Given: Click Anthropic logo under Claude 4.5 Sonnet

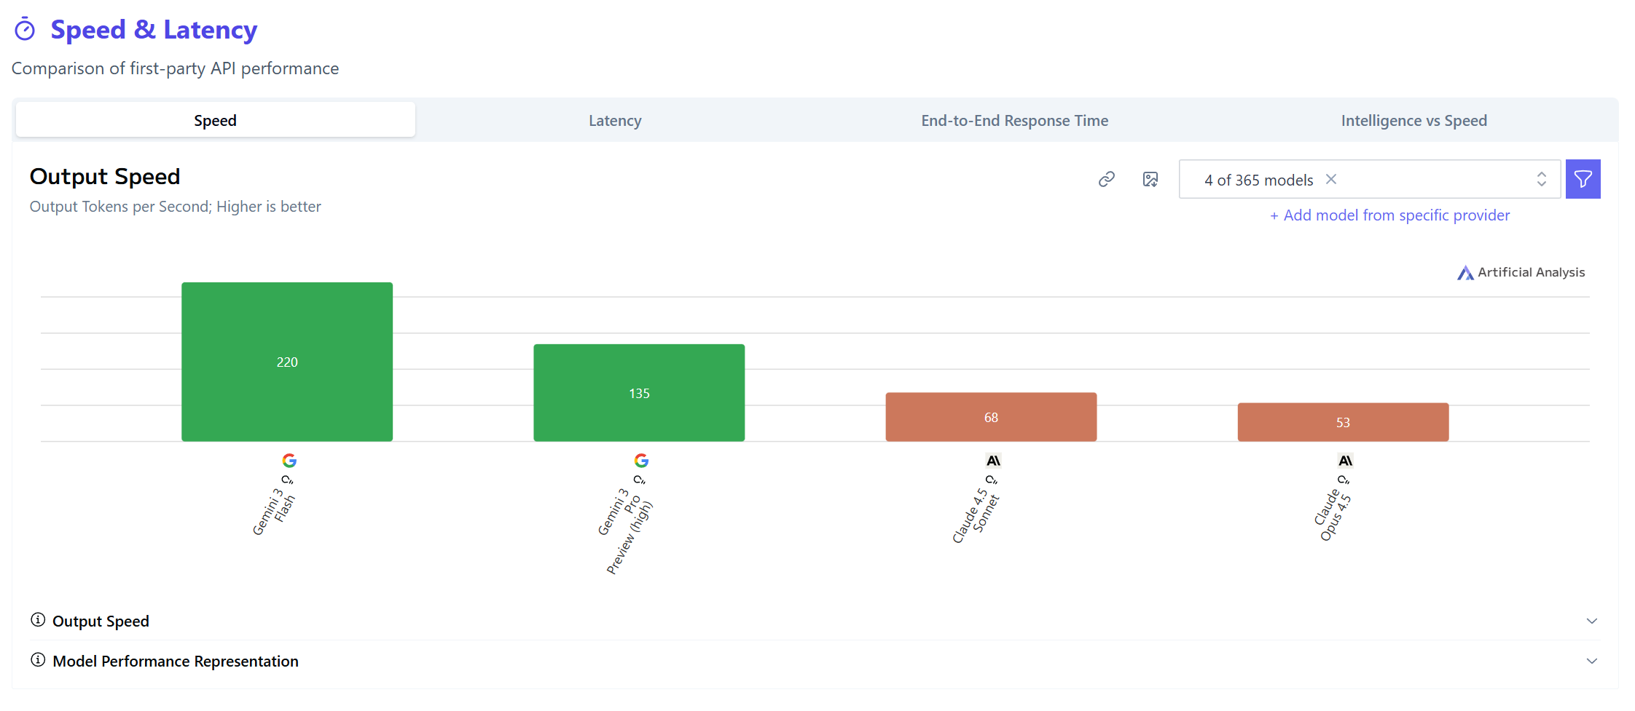Looking at the screenshot, I should click(x=993, y=461).
